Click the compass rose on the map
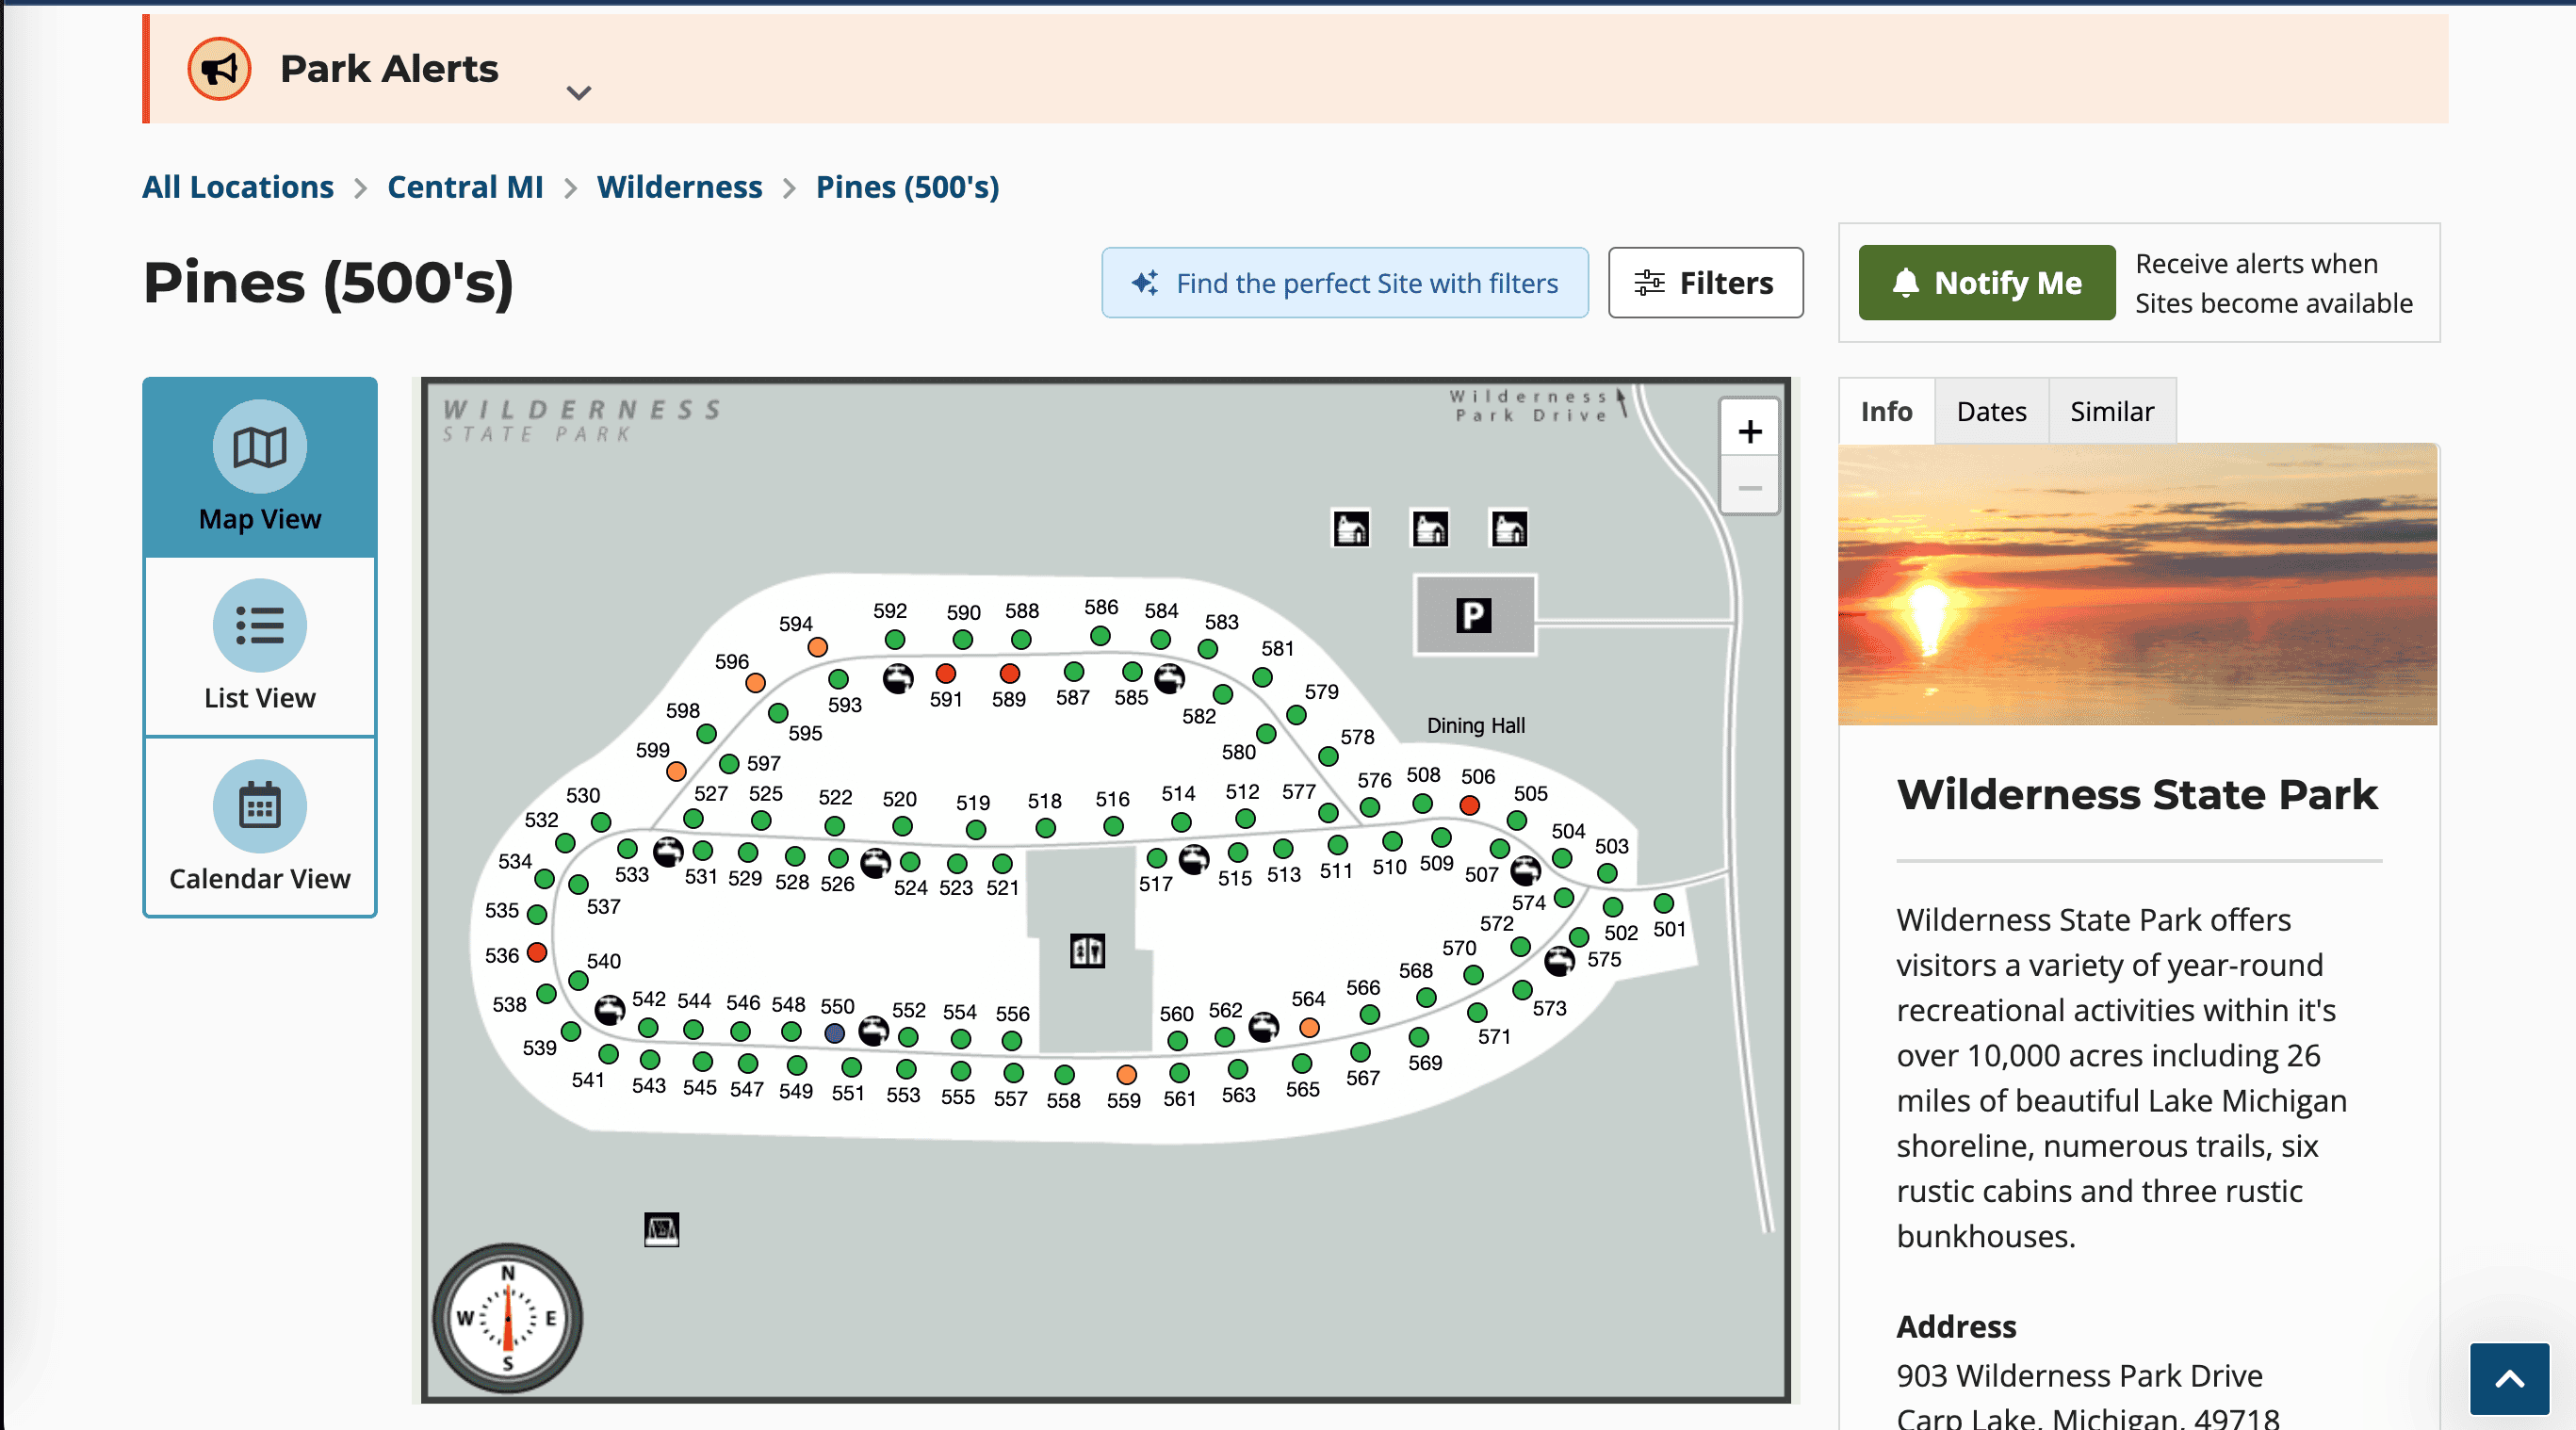This screenshot has width=2576, height=1430. pos(507,1318)
